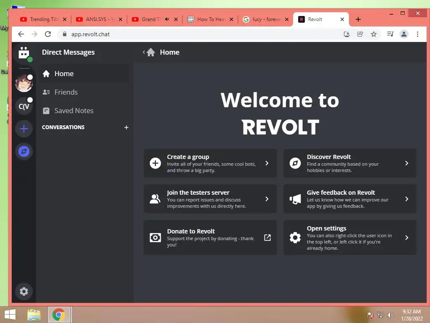This screenshot has height=323, width=430.
Task: Open Saved Notes
Action: point(84,111)
